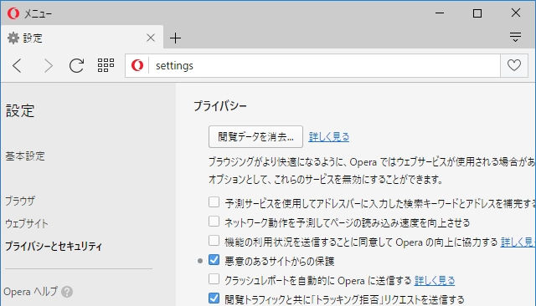Maximize the Opera window
This screenshot has width=536, height=306.
[477, 13]
